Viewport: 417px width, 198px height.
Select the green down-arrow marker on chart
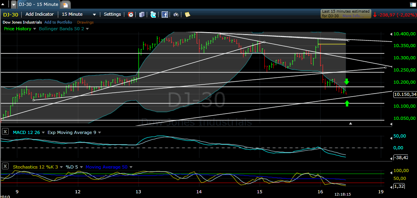(x=347, y=81)
